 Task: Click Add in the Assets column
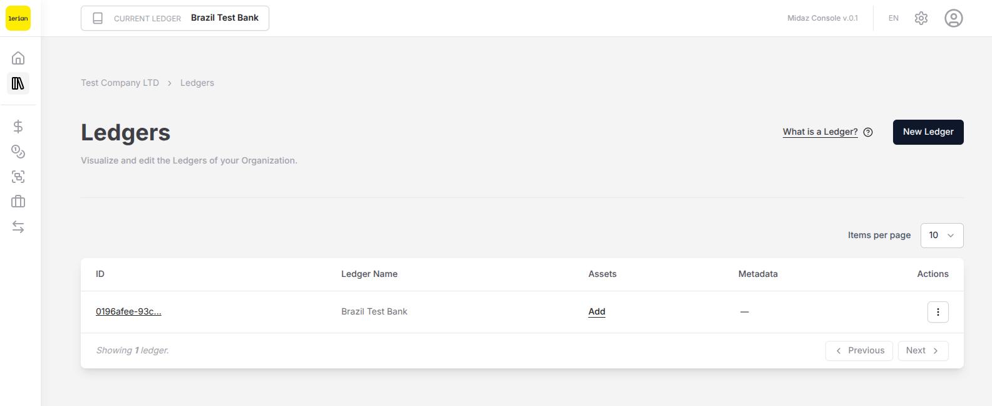pyautogui.click(x=597, y=311)
